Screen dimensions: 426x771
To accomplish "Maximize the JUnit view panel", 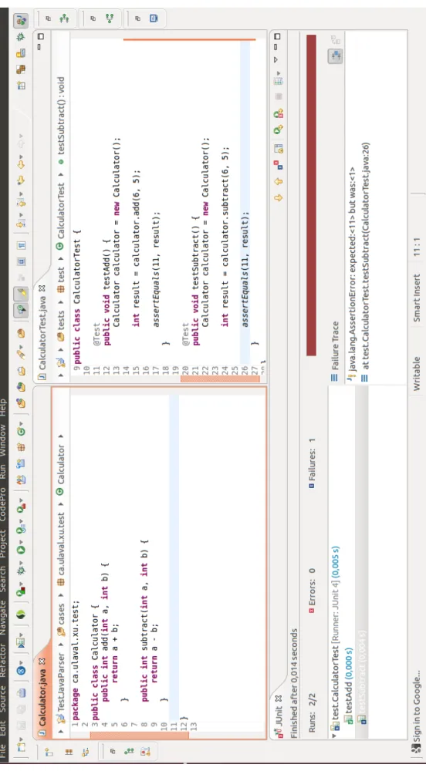I will point(277,36).
